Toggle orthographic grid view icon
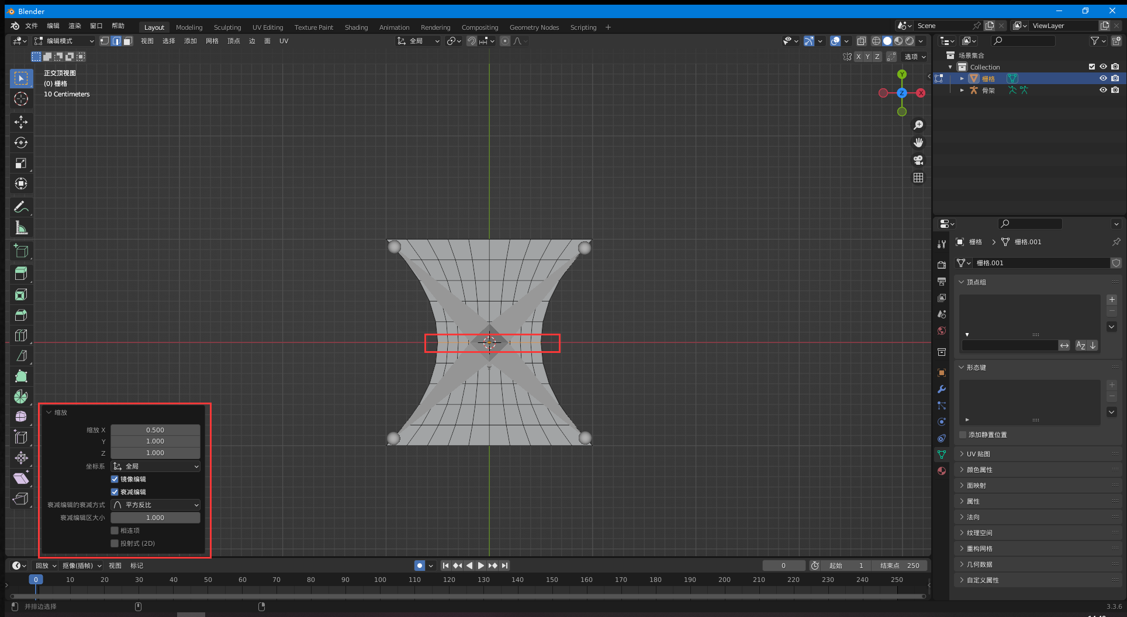The height and width of the screenshot is (617, 1127). click(x=918, y=178)
